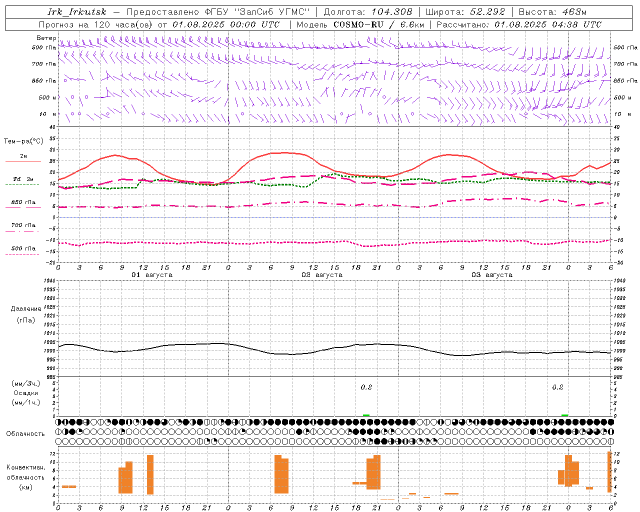Click the 'Td 2м' dew point legend entry
This screenshot has height=512, width=640.
click(x=23, y=179)
